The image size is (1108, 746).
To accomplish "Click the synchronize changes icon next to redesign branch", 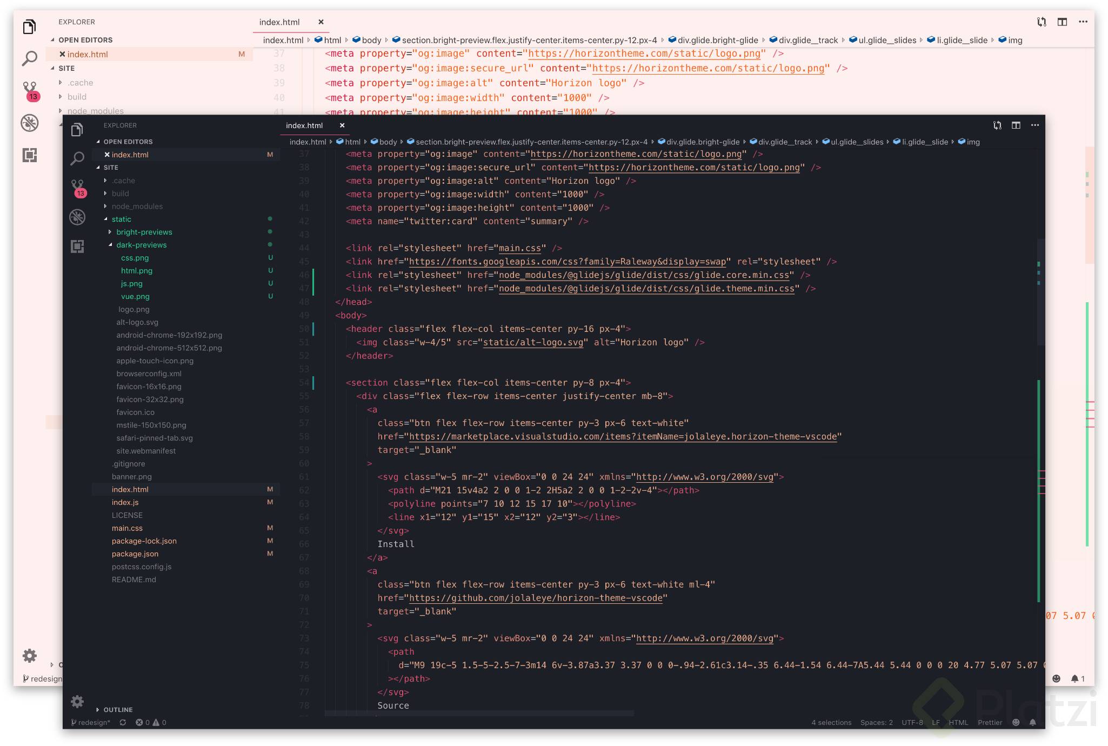I will (x=123, y=722).
